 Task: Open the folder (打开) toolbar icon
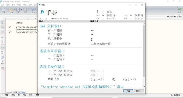coord(11,10)
